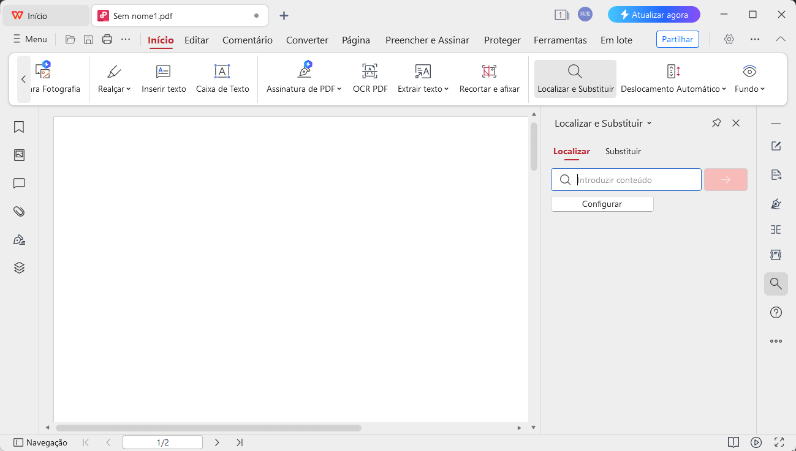Click the vertical scrollbar thumb
The height and width of the screenshot is (451, 796).
534,146
